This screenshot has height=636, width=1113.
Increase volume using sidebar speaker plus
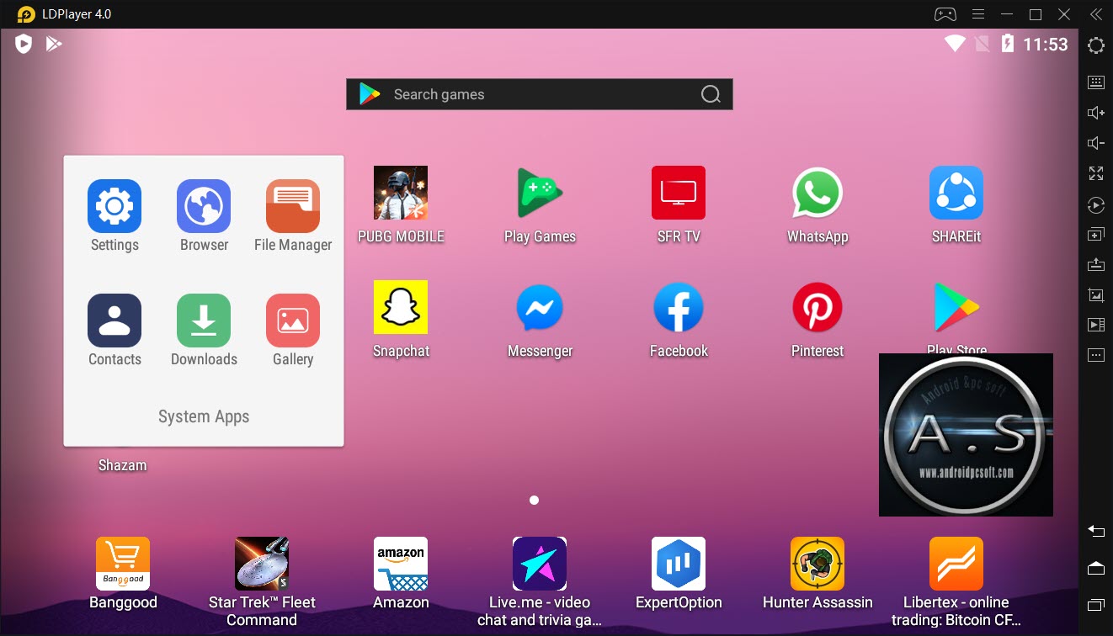coord(1096,113)
